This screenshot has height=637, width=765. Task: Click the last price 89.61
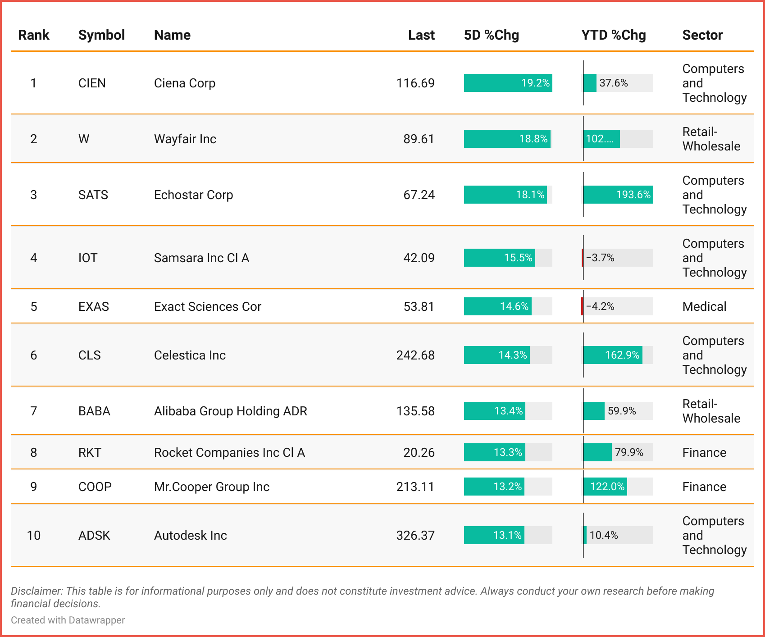[x=419, y=139]
